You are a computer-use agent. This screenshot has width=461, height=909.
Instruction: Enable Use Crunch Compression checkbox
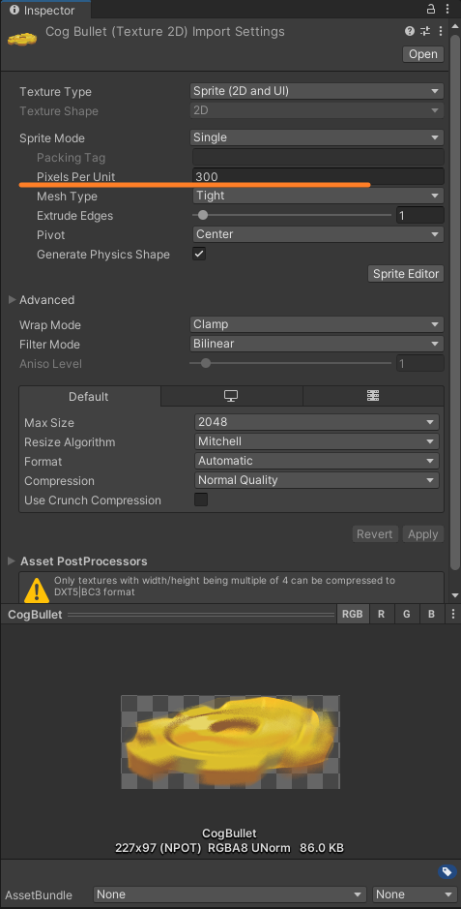tap(201, 500)
